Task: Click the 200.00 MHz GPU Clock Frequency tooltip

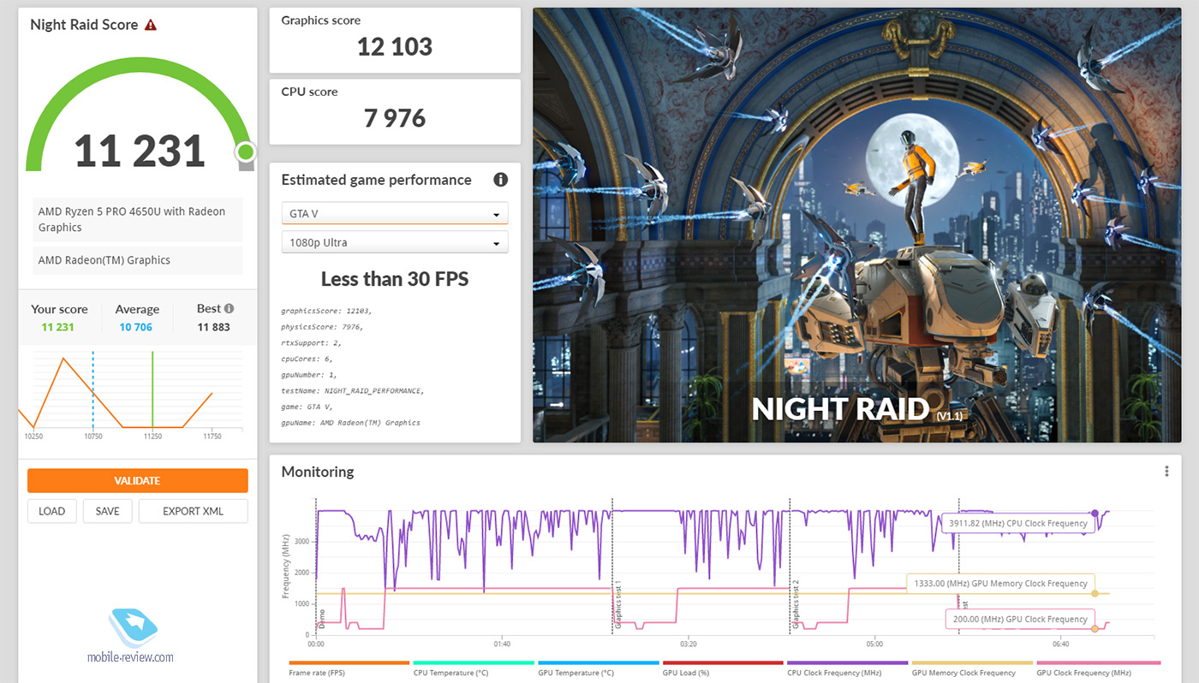Action: tap(1019, 619)
